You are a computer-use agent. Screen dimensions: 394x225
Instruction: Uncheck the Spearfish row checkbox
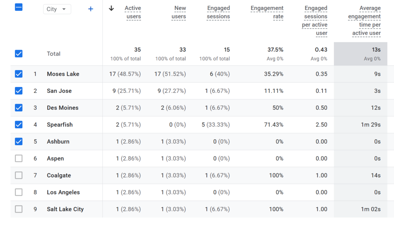(x=18, y=124)
